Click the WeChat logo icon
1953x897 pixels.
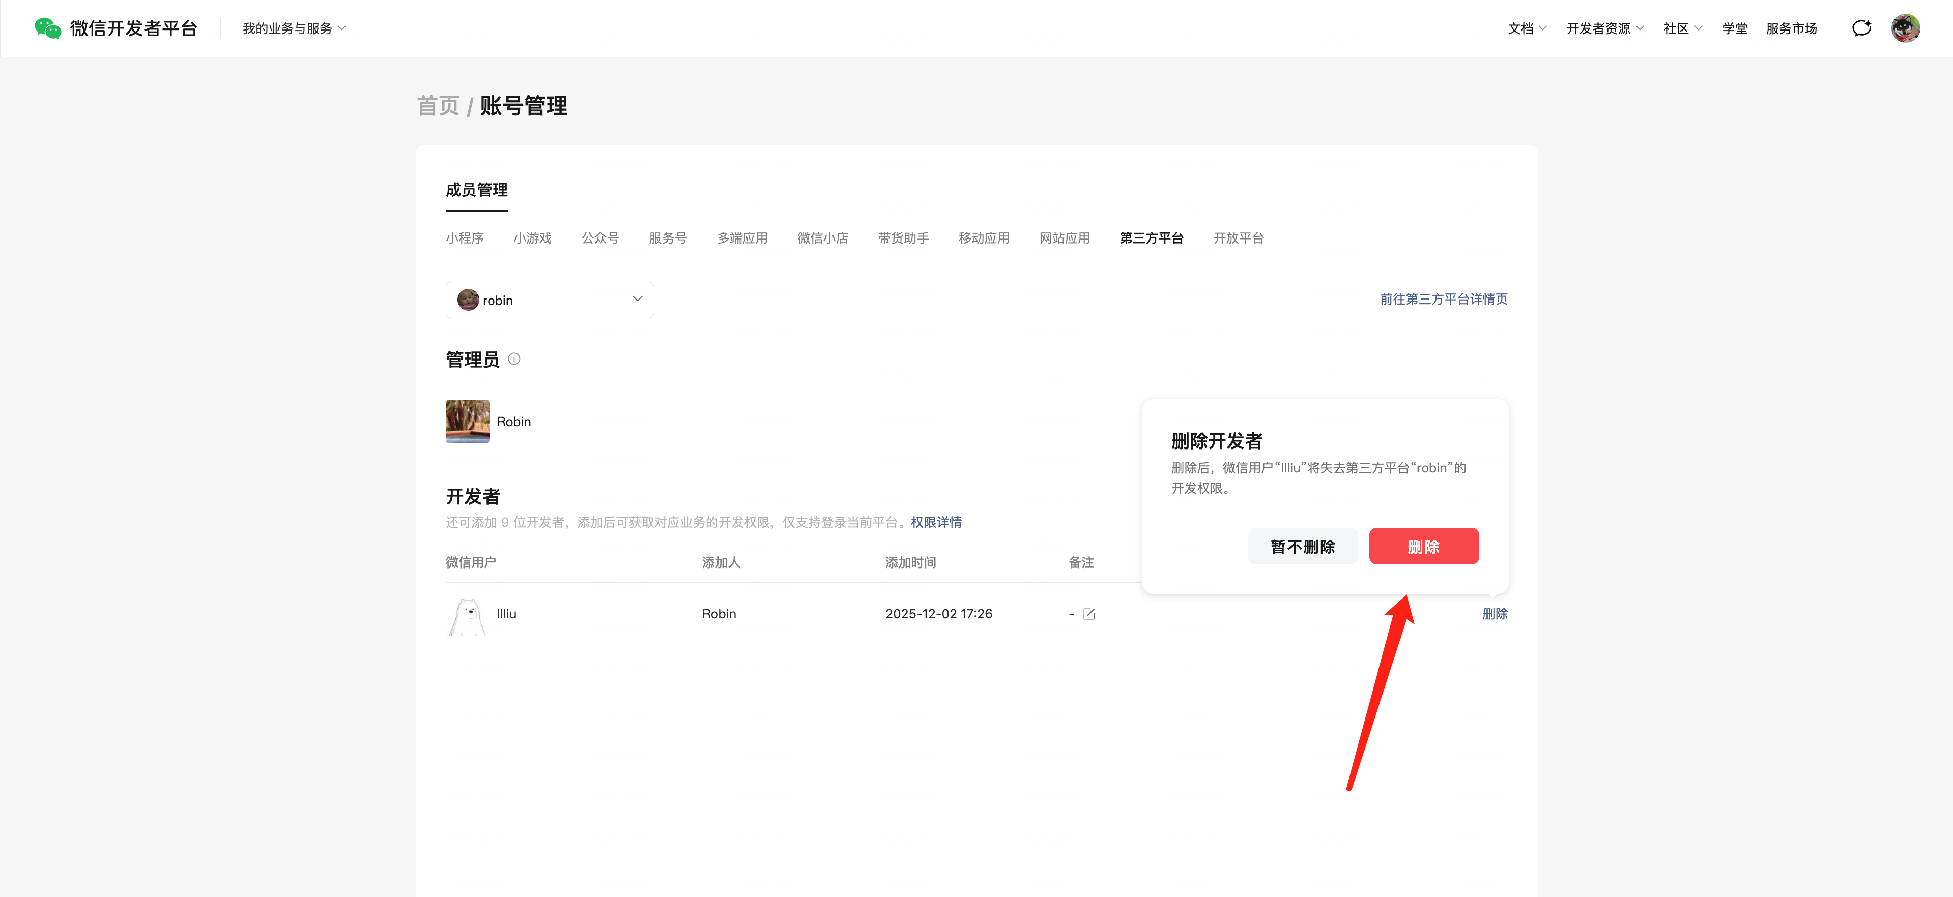coord(48,28)
